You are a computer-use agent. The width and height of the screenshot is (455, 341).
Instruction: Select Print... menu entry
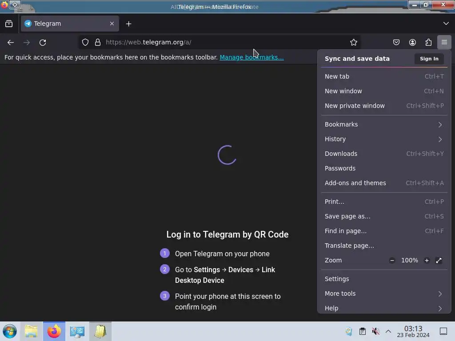pos(384,202)
